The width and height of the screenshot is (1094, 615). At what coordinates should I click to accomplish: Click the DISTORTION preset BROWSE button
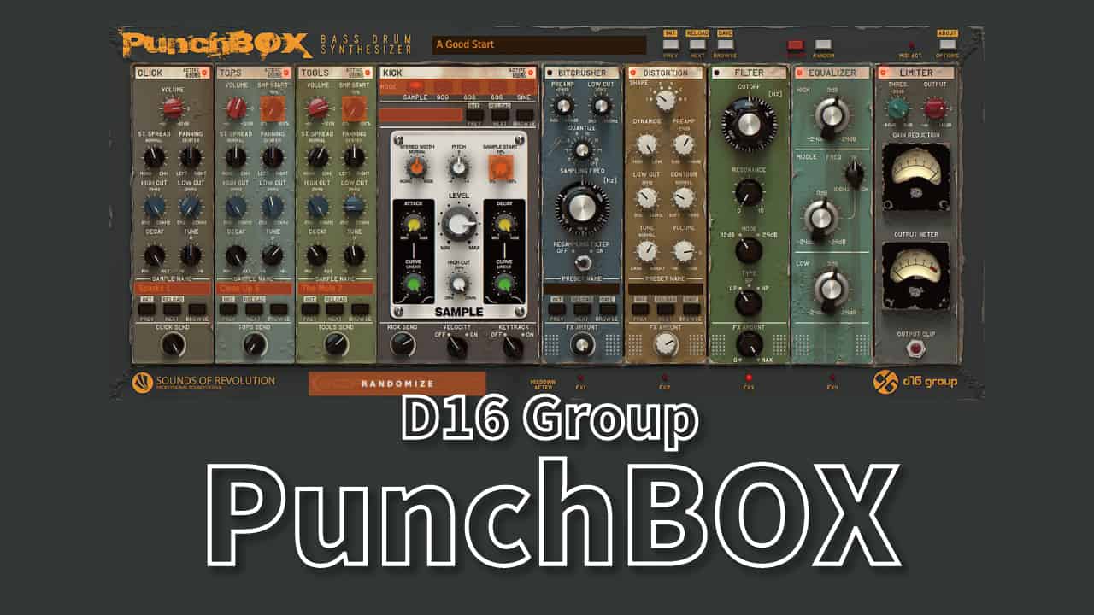click(691, 310)
